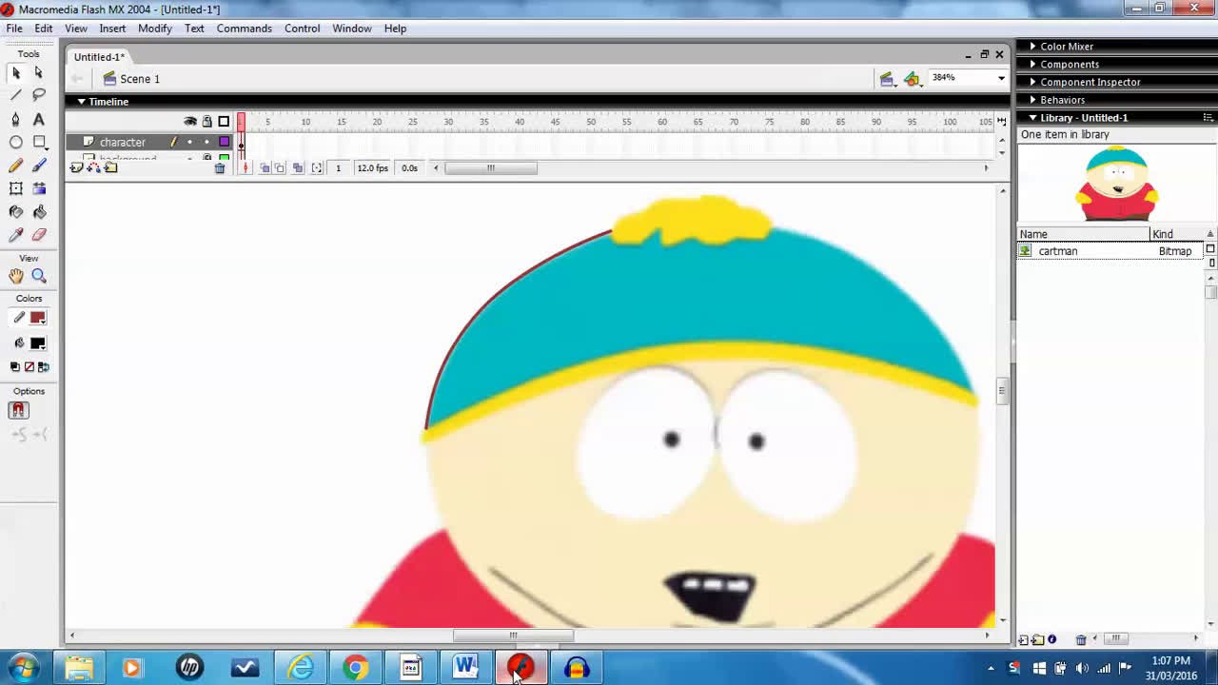Expand the Color Mixer panel
This screenshot has height=685, width=1218.
tap(1066, 47)
